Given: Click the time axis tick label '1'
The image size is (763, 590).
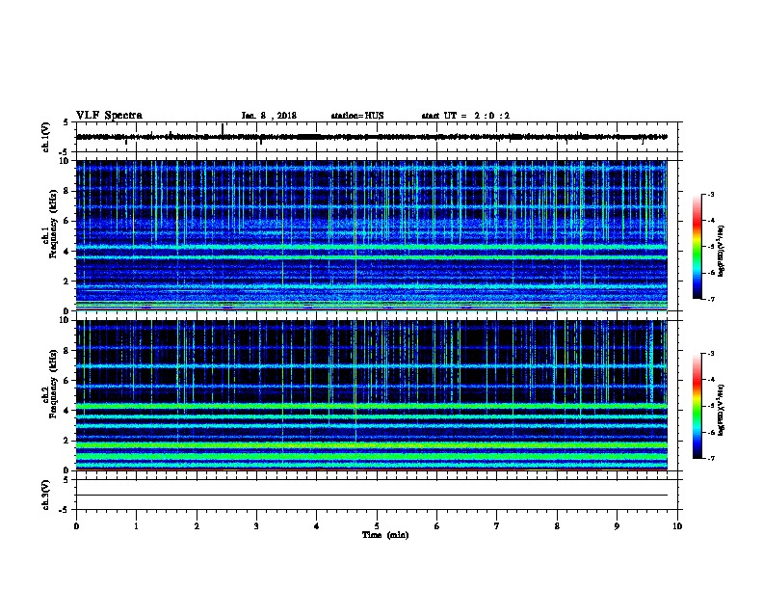Looking at the screenshot, I should [x=136, y=526].
